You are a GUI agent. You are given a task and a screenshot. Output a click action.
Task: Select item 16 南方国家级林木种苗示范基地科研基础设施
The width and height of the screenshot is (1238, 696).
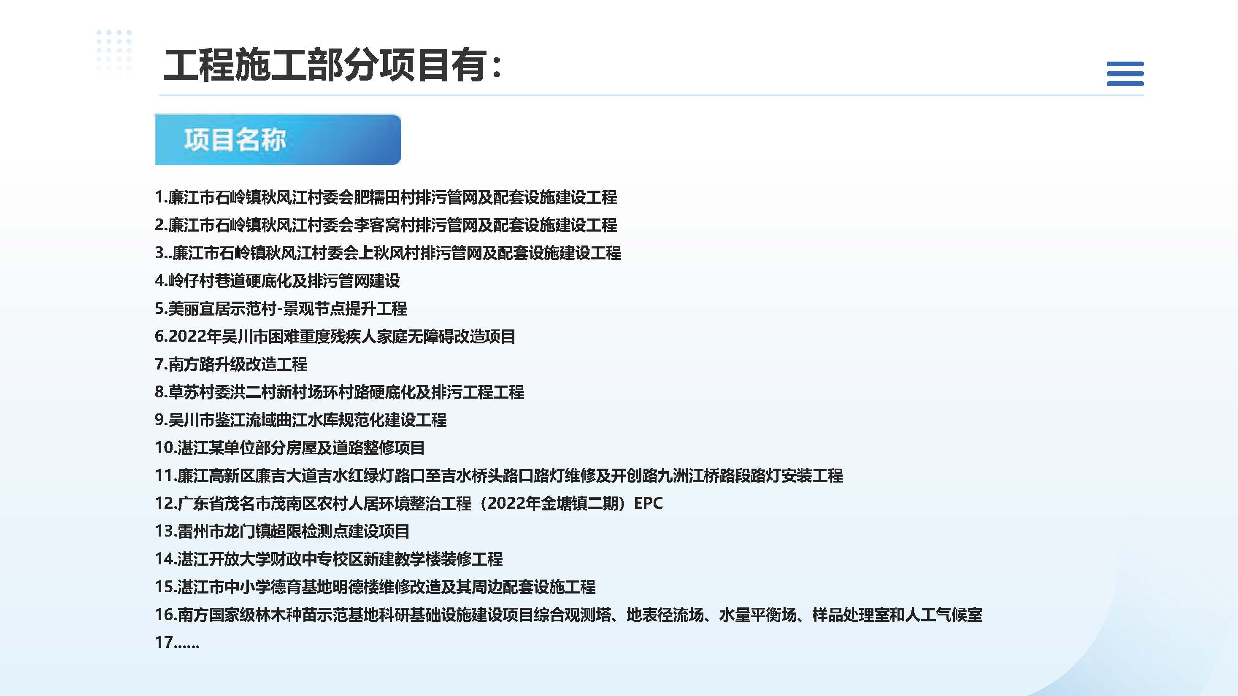coord(568,615)
